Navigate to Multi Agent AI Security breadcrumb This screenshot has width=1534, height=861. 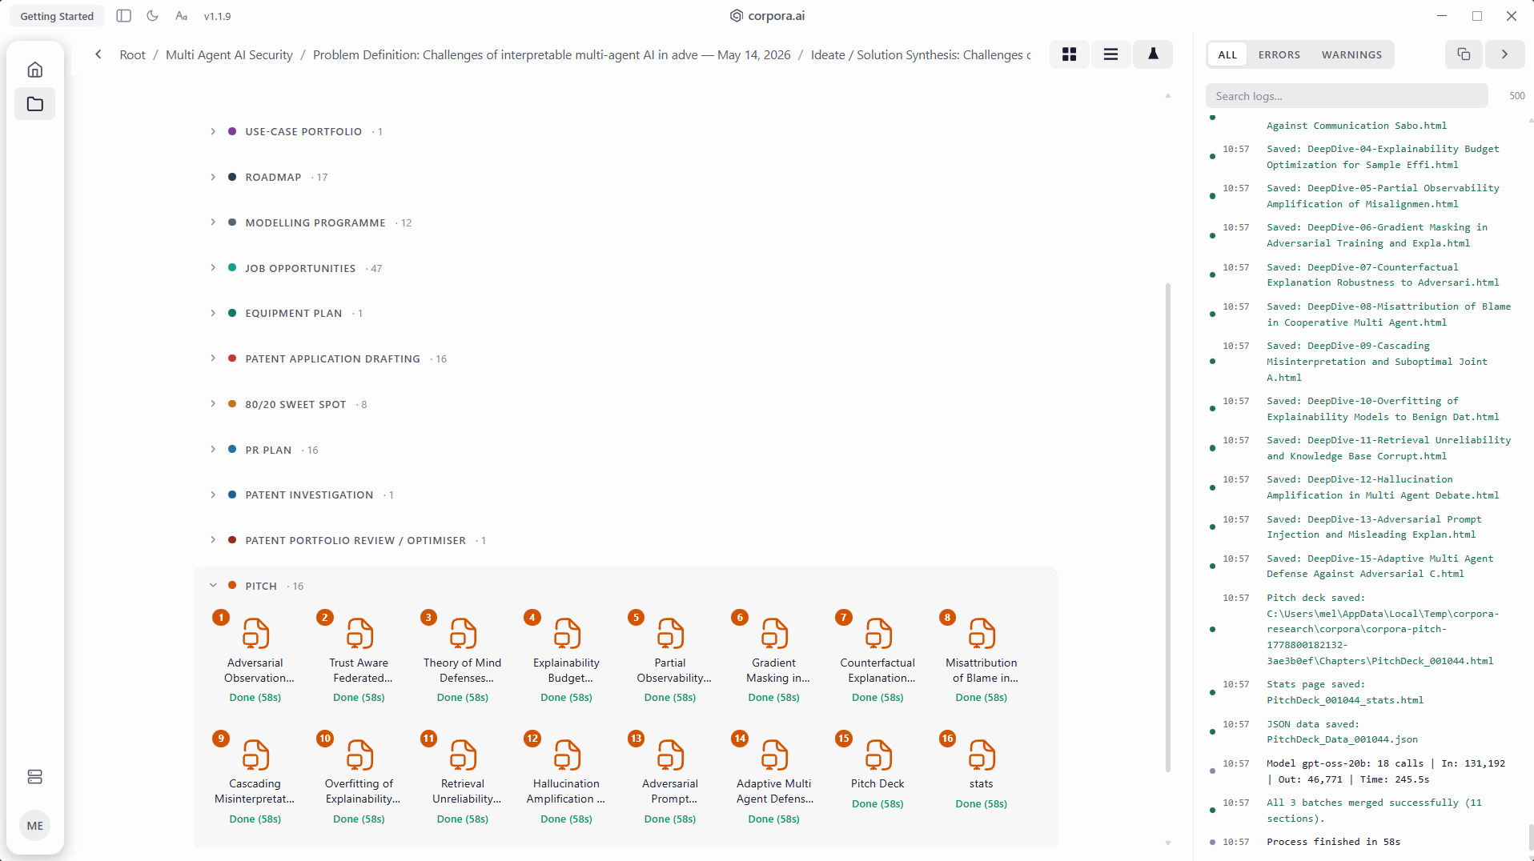pos(229,54)
